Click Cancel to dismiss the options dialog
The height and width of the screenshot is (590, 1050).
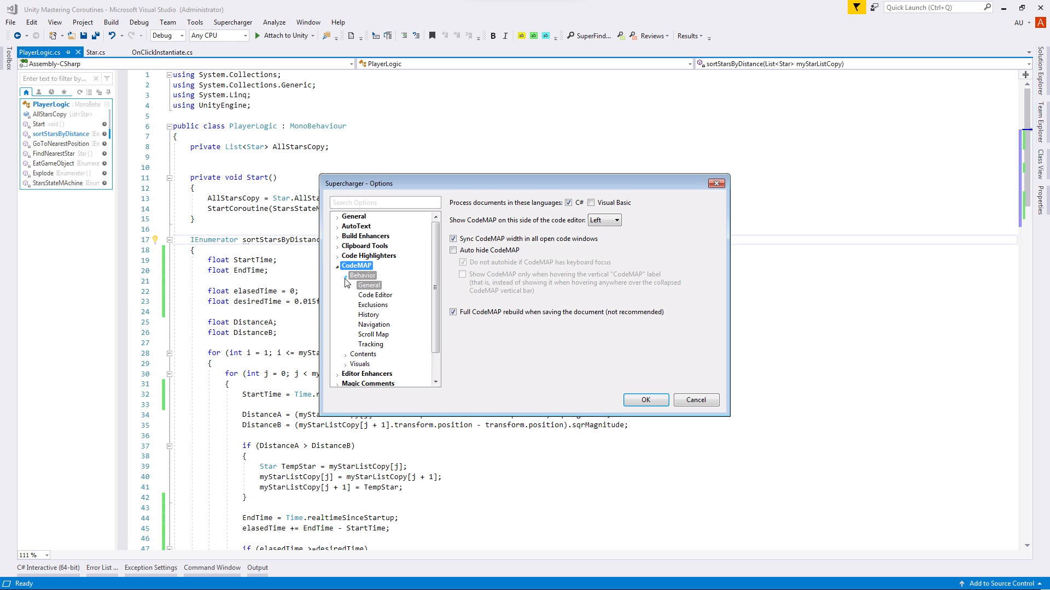[696, 399]
